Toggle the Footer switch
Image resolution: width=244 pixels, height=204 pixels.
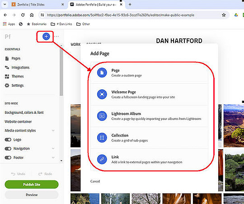[8, 158]
